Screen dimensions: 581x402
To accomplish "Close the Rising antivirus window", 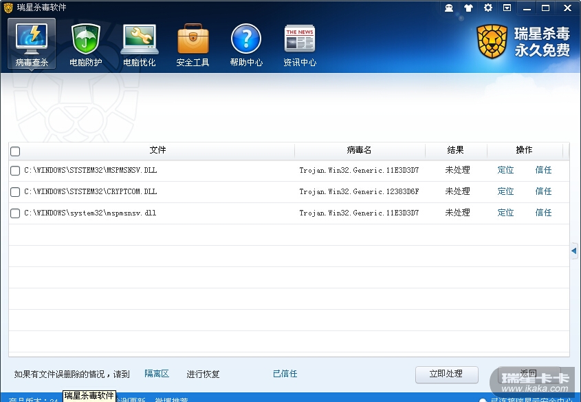I will pos(567,8).
